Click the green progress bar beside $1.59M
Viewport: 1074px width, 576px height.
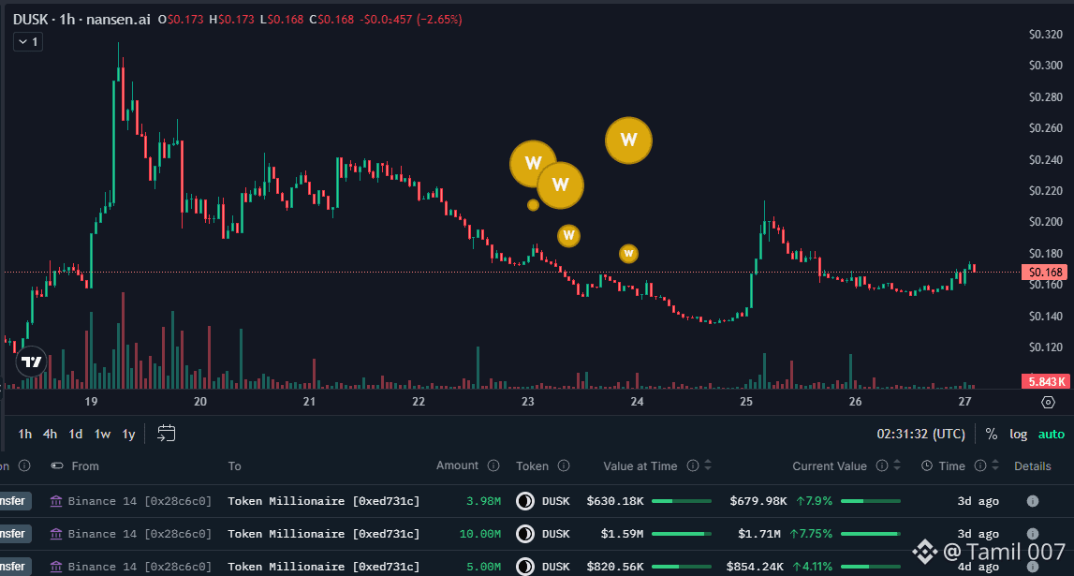pyautogui.click(x=682, y=534)
